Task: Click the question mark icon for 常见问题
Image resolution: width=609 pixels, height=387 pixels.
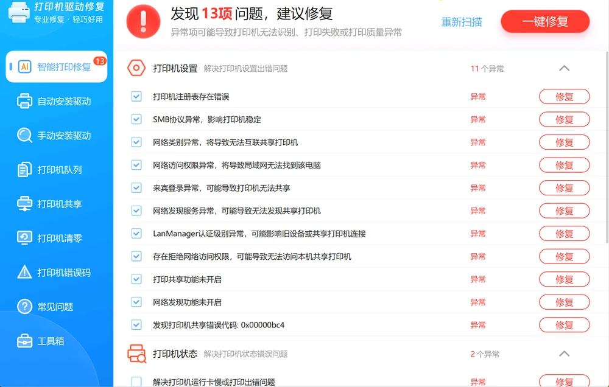Action: 24,307
